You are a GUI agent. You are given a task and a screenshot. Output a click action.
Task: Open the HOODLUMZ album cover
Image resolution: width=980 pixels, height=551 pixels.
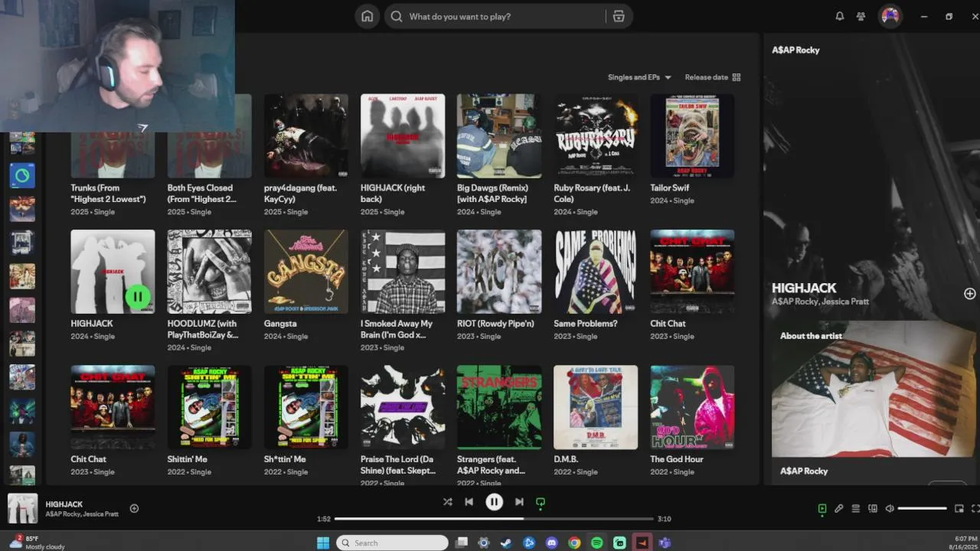(x=210, y=272)
